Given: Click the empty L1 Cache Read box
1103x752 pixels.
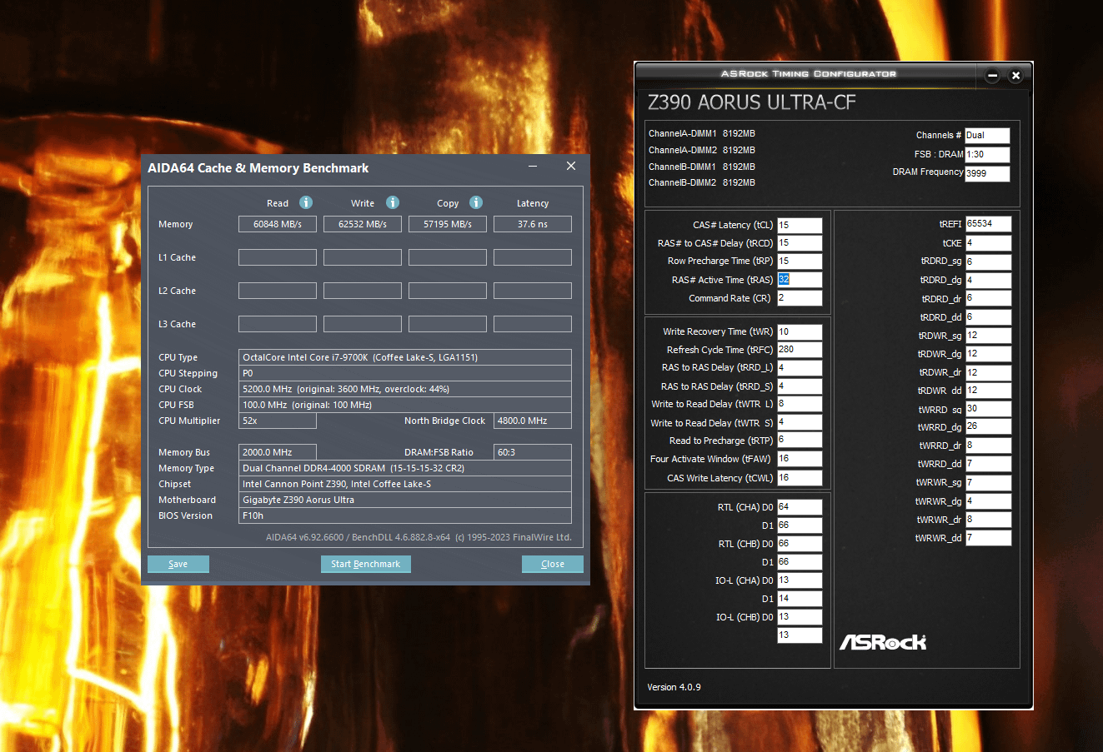Looking at the screenshot, I should [x=278, y=257].
